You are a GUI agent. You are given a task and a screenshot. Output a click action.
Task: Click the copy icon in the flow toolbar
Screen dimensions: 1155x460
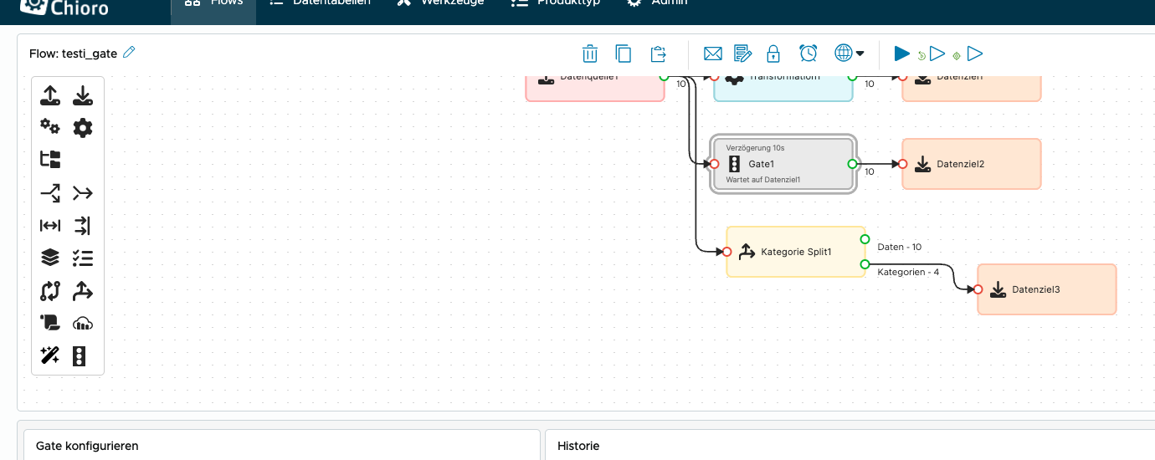tap(624, 54)
